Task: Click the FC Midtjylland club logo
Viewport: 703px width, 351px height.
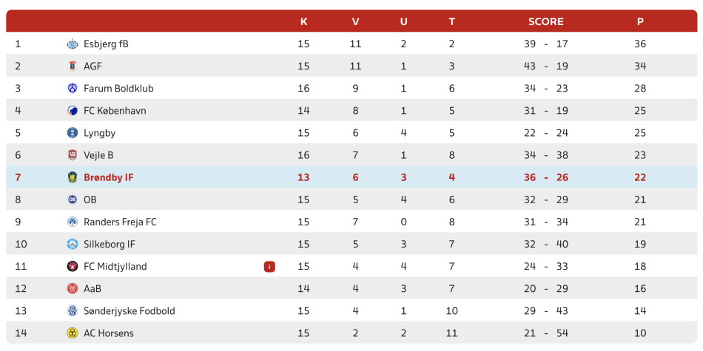Action: pyautogui.click(x=73, y=267)
